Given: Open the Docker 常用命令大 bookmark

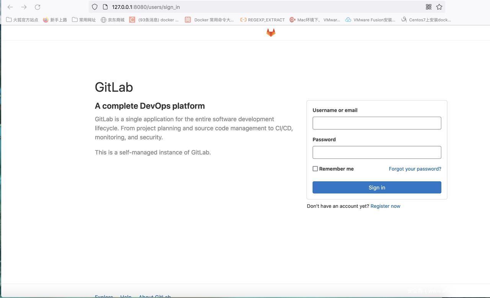Looking at the screenshot, I should [209, 20].
